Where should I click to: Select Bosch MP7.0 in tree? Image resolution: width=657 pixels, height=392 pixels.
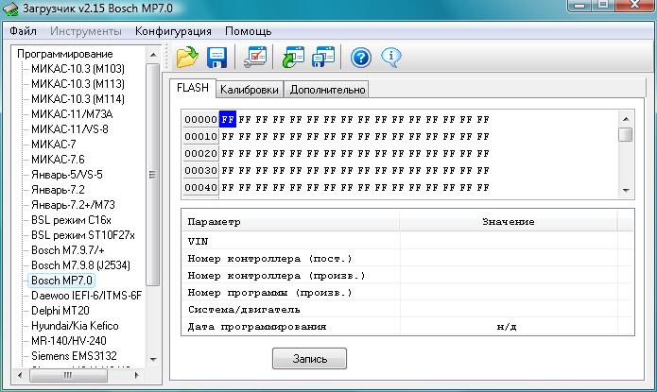pyautogui.click(x=61, y=281)
